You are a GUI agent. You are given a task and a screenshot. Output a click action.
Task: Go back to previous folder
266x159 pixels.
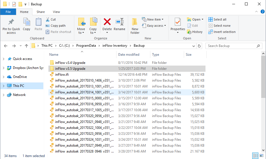point(6,46)
